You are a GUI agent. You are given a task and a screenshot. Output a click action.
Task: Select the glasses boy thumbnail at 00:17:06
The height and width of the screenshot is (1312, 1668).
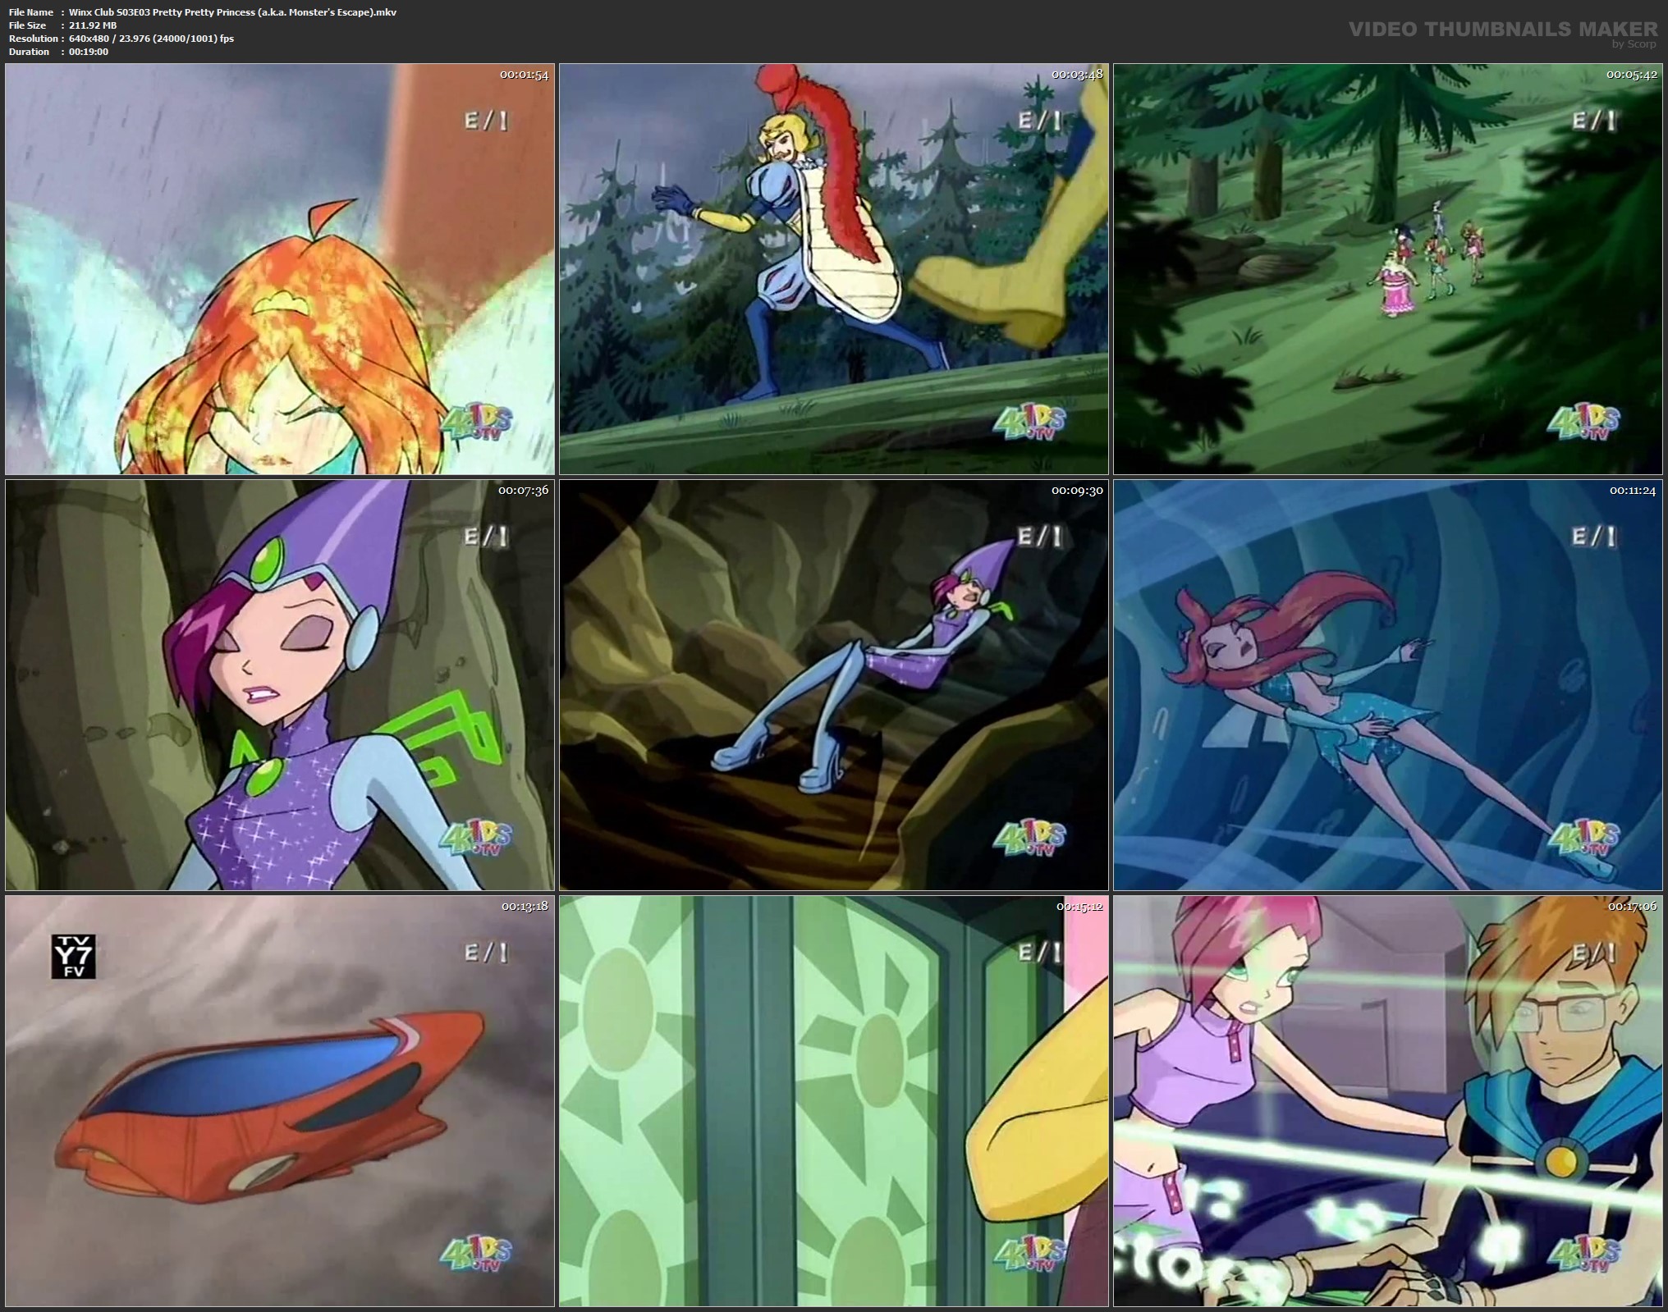[1387, 1101]
